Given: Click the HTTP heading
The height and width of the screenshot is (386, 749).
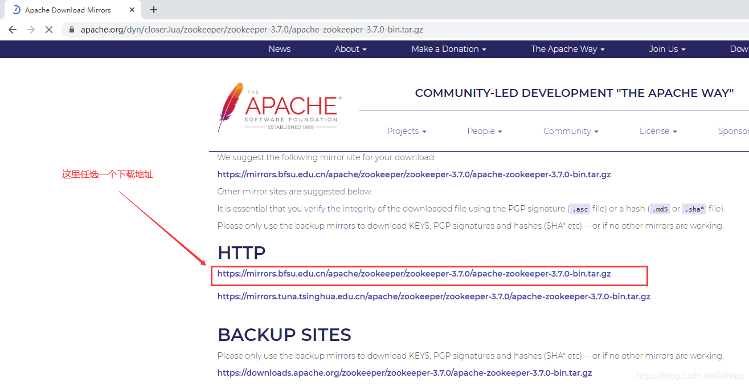Looking at the screenshot, I should coord(242,253).
